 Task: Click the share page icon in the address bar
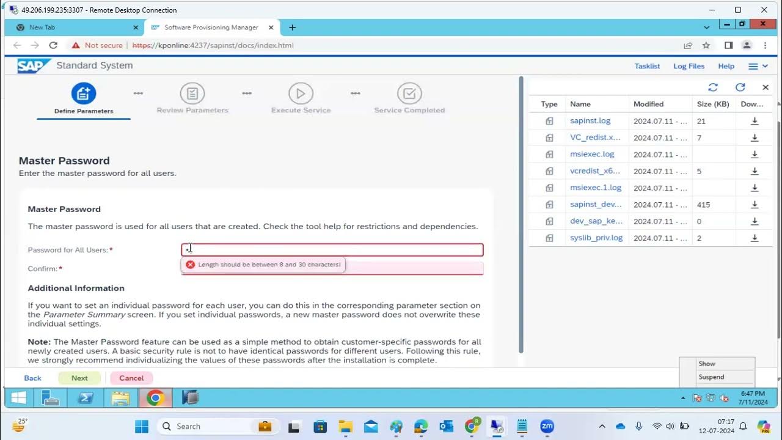(688, 45)
